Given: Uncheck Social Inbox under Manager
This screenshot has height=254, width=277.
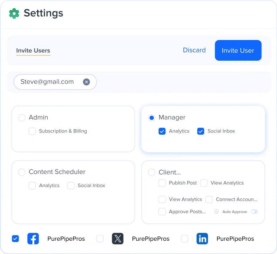Looking at the screenshot, I should tap(201, 131).
